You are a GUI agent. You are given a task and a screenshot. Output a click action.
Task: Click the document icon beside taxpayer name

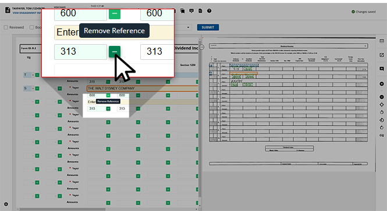pyautogui.click(x=8, y=10)
